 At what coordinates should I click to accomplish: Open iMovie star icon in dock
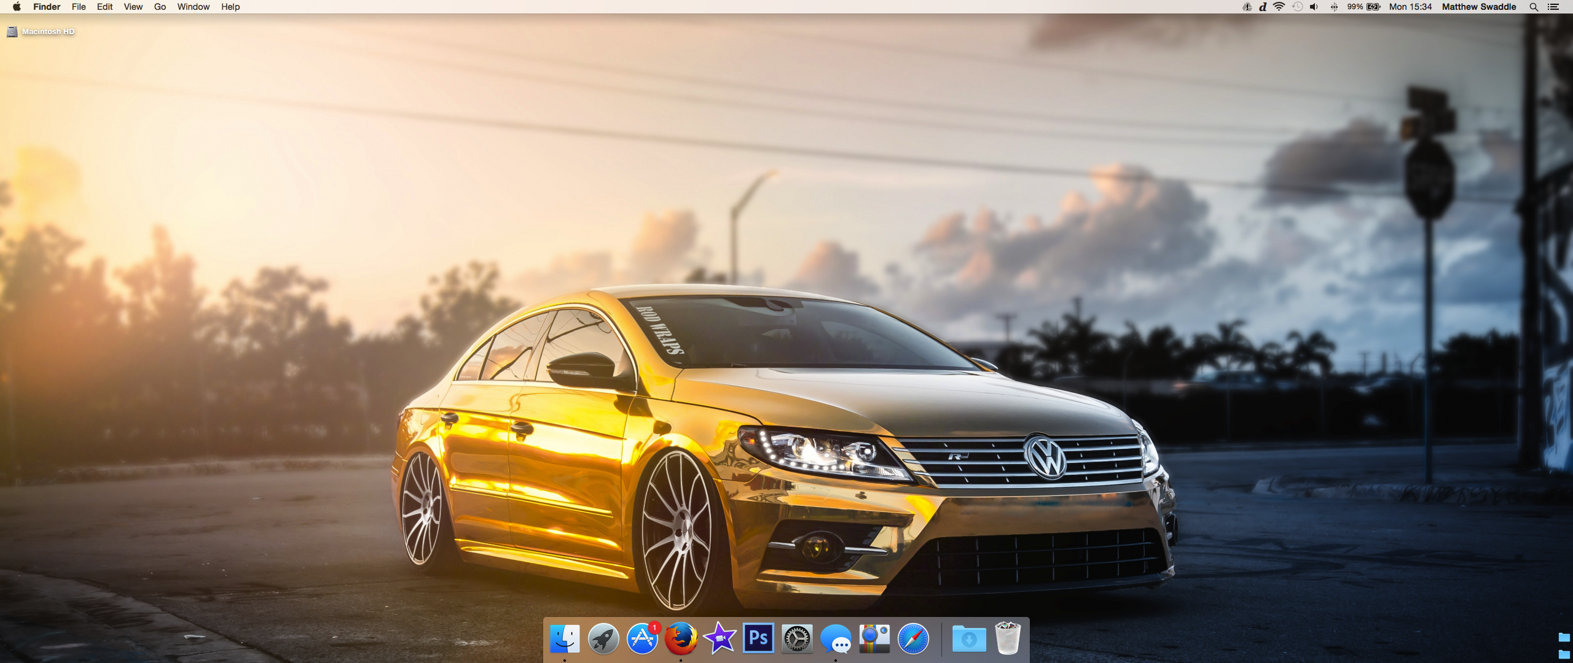(720, 638)
